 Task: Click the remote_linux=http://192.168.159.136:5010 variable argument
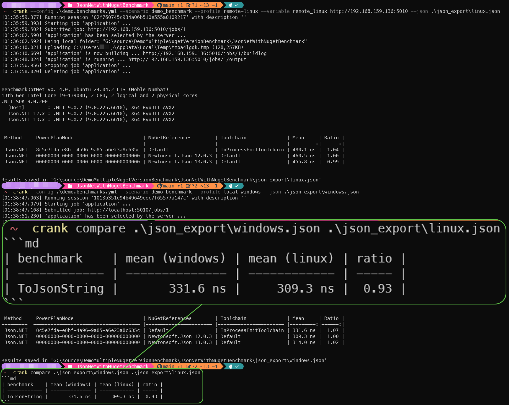pos(350,11)
